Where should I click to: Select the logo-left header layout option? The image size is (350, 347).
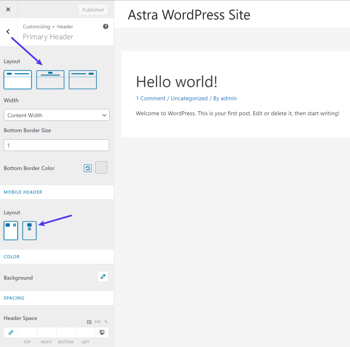(x=17, y=80)
